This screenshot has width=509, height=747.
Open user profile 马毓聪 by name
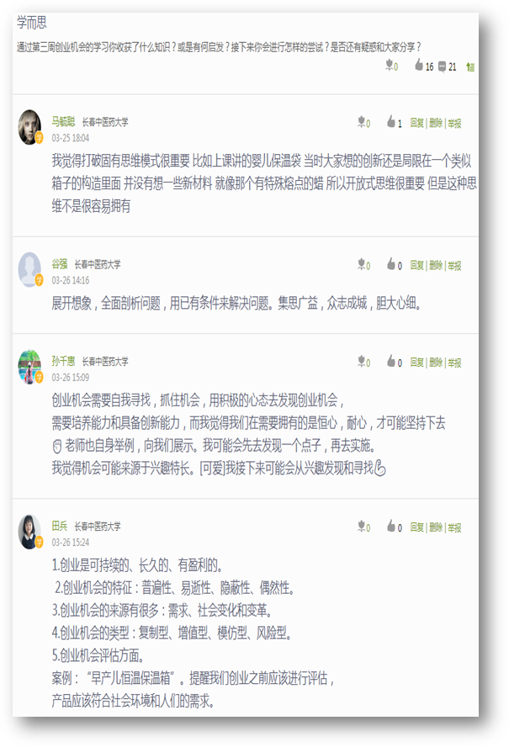click(63, 121)
